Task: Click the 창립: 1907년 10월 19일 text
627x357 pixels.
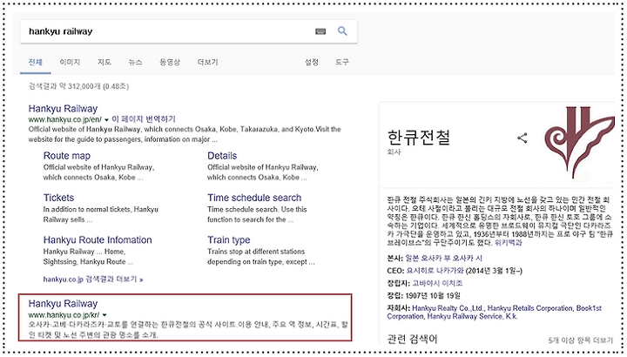Action: 423,296
